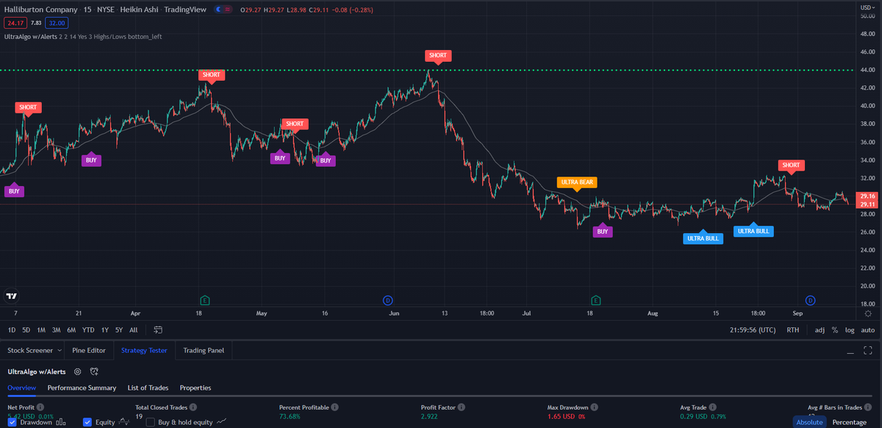This screenshot has height=428, width=882.
Task: Show info for Profit Factor
Action: tap(460, 407)
